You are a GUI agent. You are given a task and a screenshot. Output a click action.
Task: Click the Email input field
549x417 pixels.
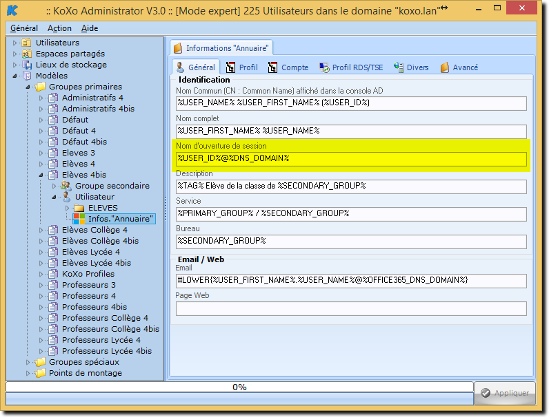(351, 281)
